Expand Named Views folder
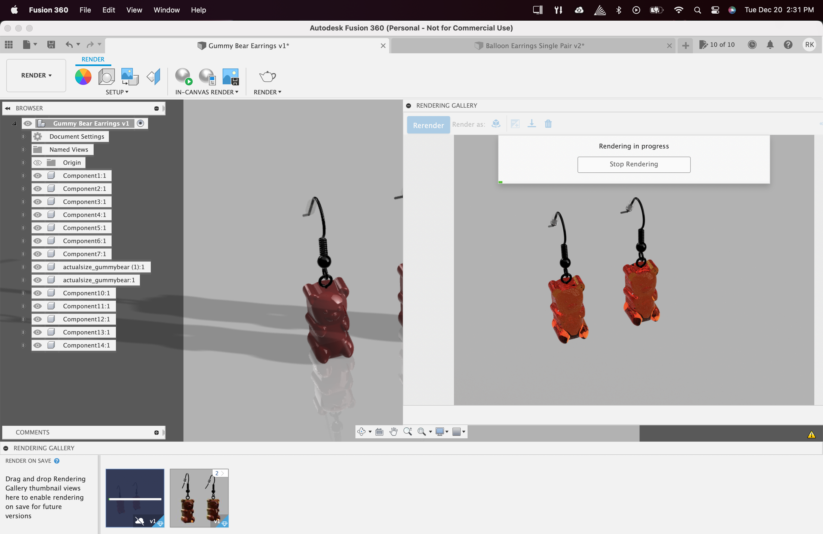The width and height of the screenshot is (823, 534). 23,150
